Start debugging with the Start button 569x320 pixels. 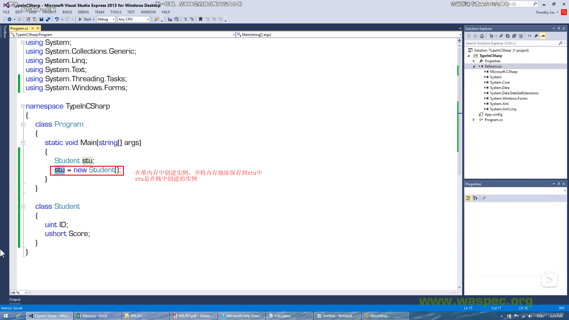85,19
